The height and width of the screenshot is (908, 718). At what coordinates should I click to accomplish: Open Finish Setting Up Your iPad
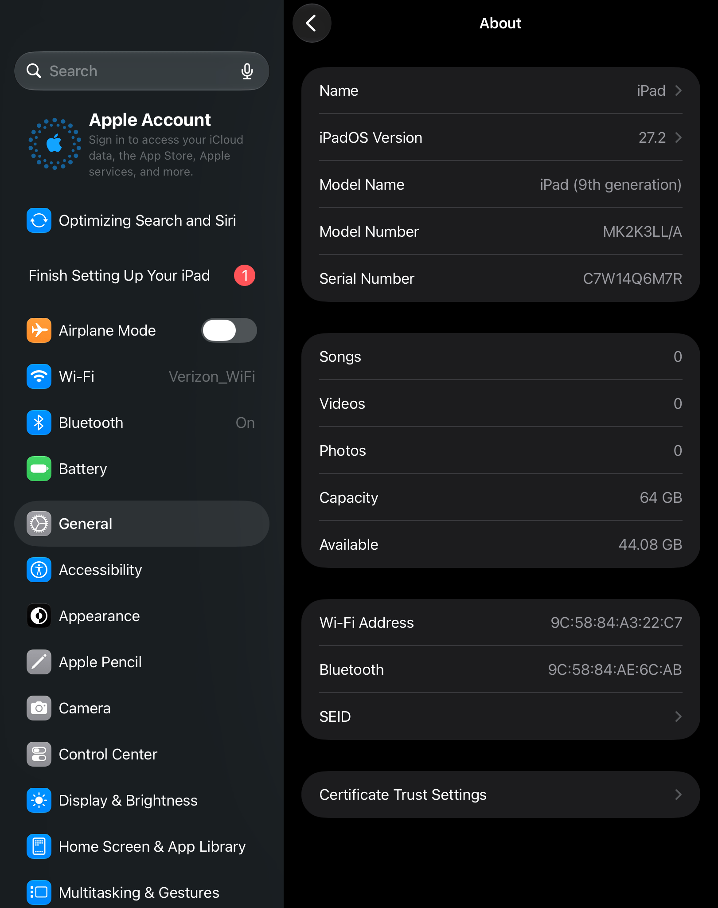click(142, 275)
